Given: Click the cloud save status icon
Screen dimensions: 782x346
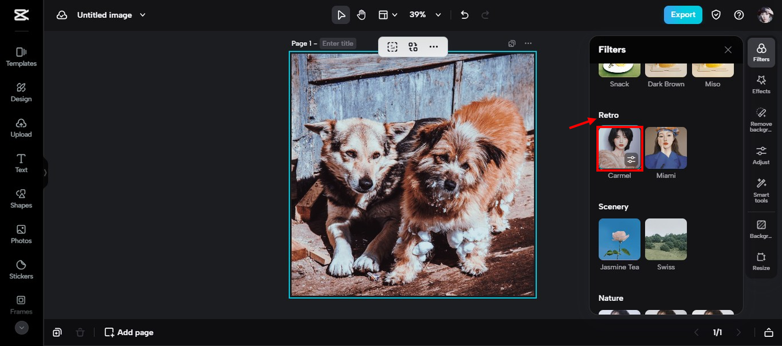Looking at the screenshot, I should tap(62, 15).
